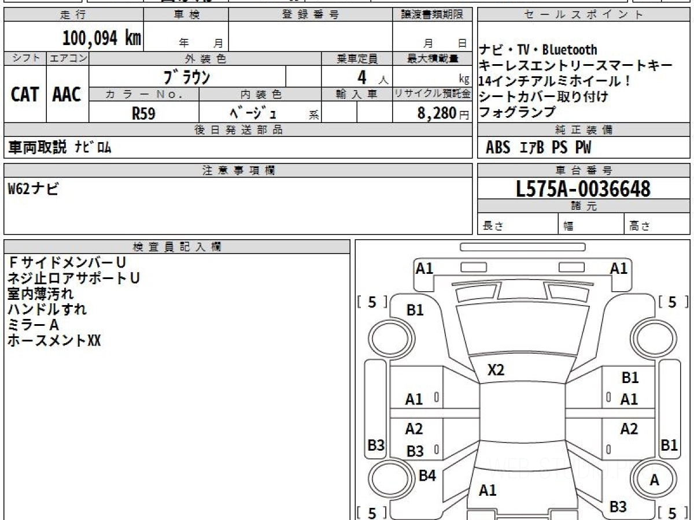Select the 最大積載量 header
The image size is (694, 520).
point(433,58)
